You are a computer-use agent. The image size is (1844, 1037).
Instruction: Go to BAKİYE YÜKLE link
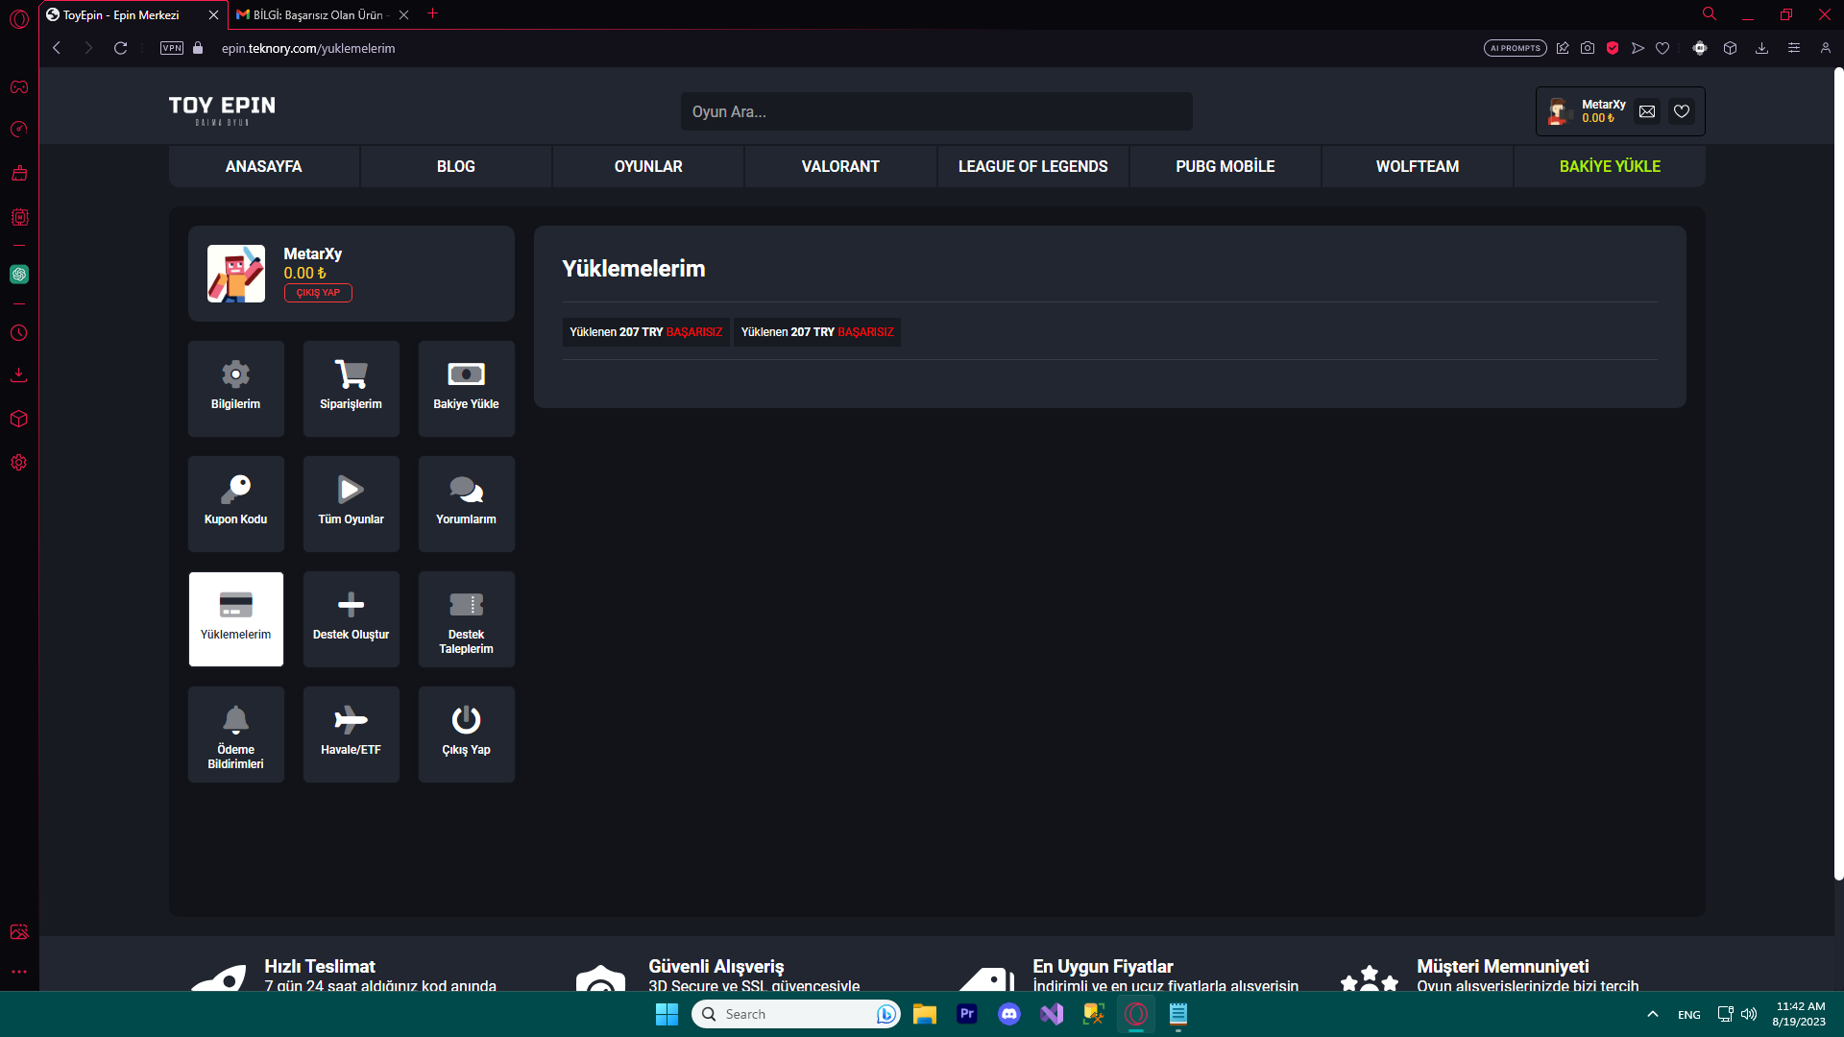coord(1610,166)
